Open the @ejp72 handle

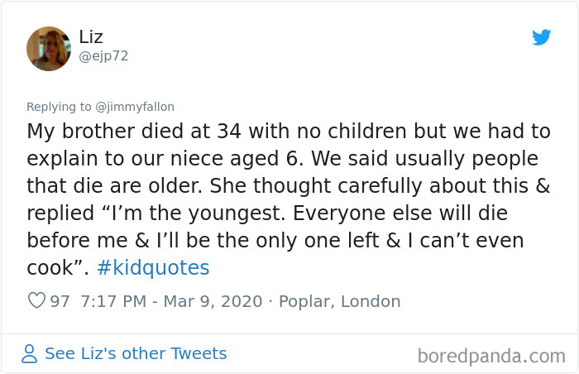[103, 56]
